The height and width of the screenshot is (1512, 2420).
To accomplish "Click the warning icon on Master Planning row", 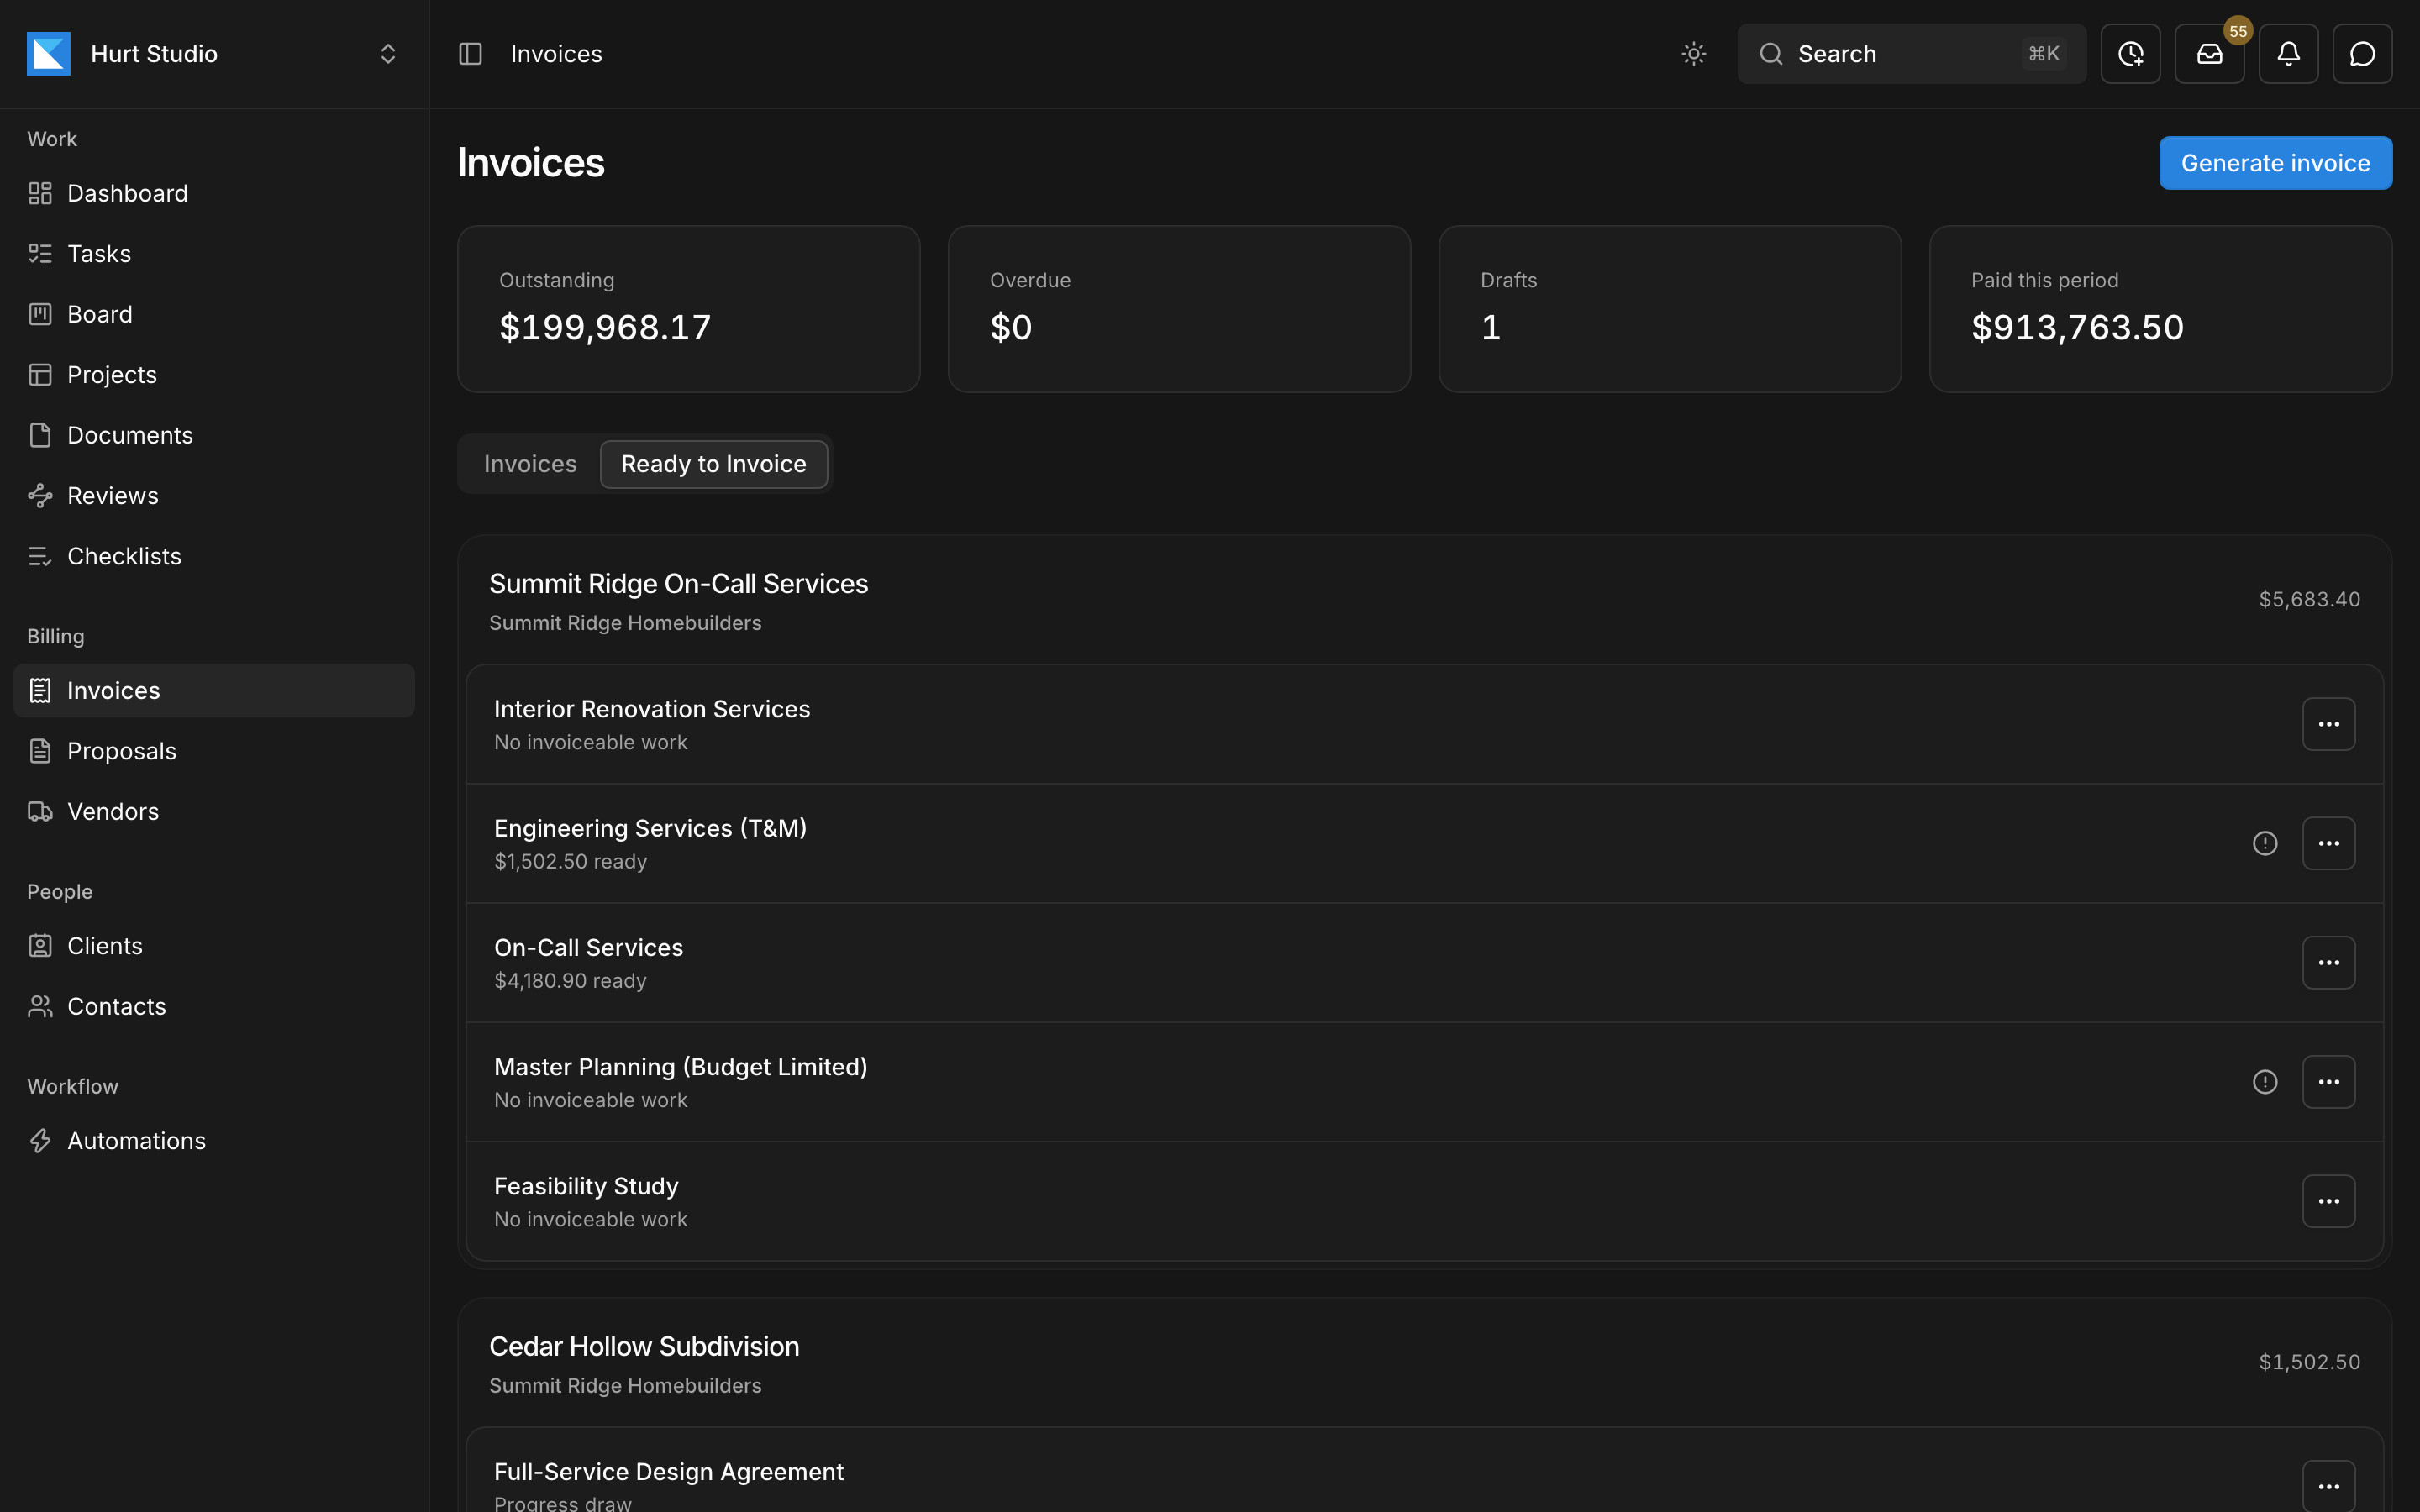I will pyautogui.click(x=2265, y=1082).
